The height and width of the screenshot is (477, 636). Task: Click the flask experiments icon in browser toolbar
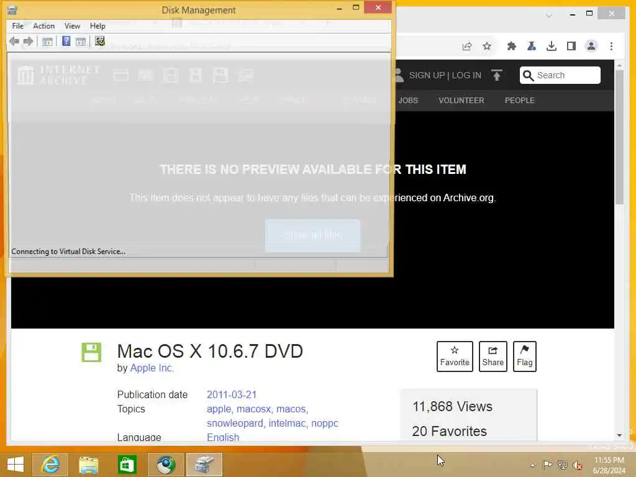(x=532, y=46)
